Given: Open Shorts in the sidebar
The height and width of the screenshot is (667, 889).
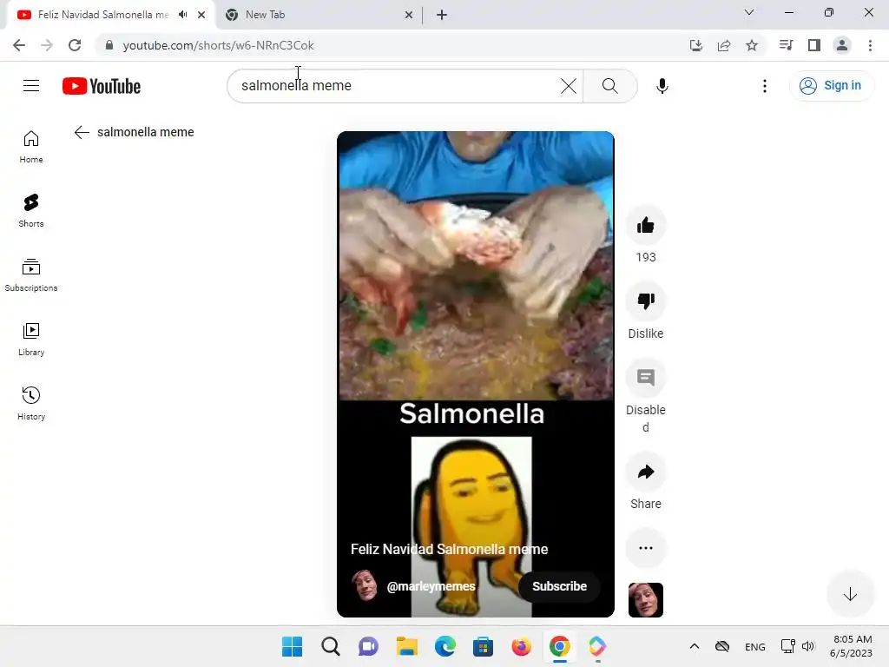Looking at the screenshot, I should (31, 210).
